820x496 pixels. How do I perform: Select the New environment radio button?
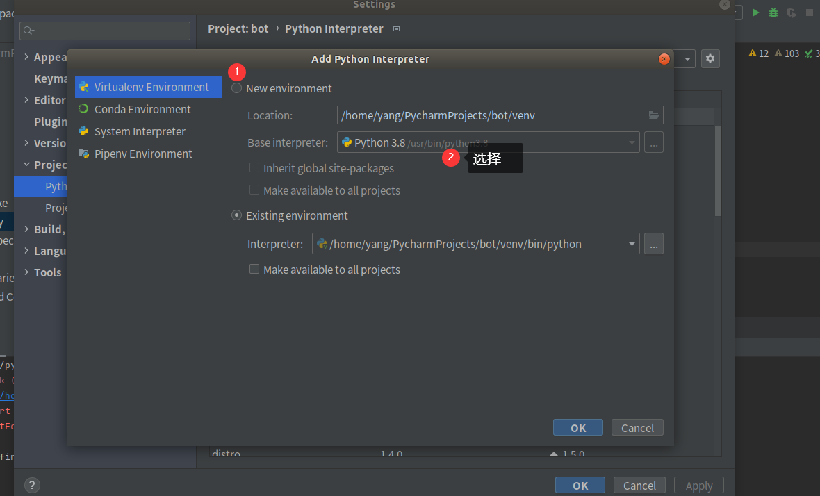pos(237,88)
